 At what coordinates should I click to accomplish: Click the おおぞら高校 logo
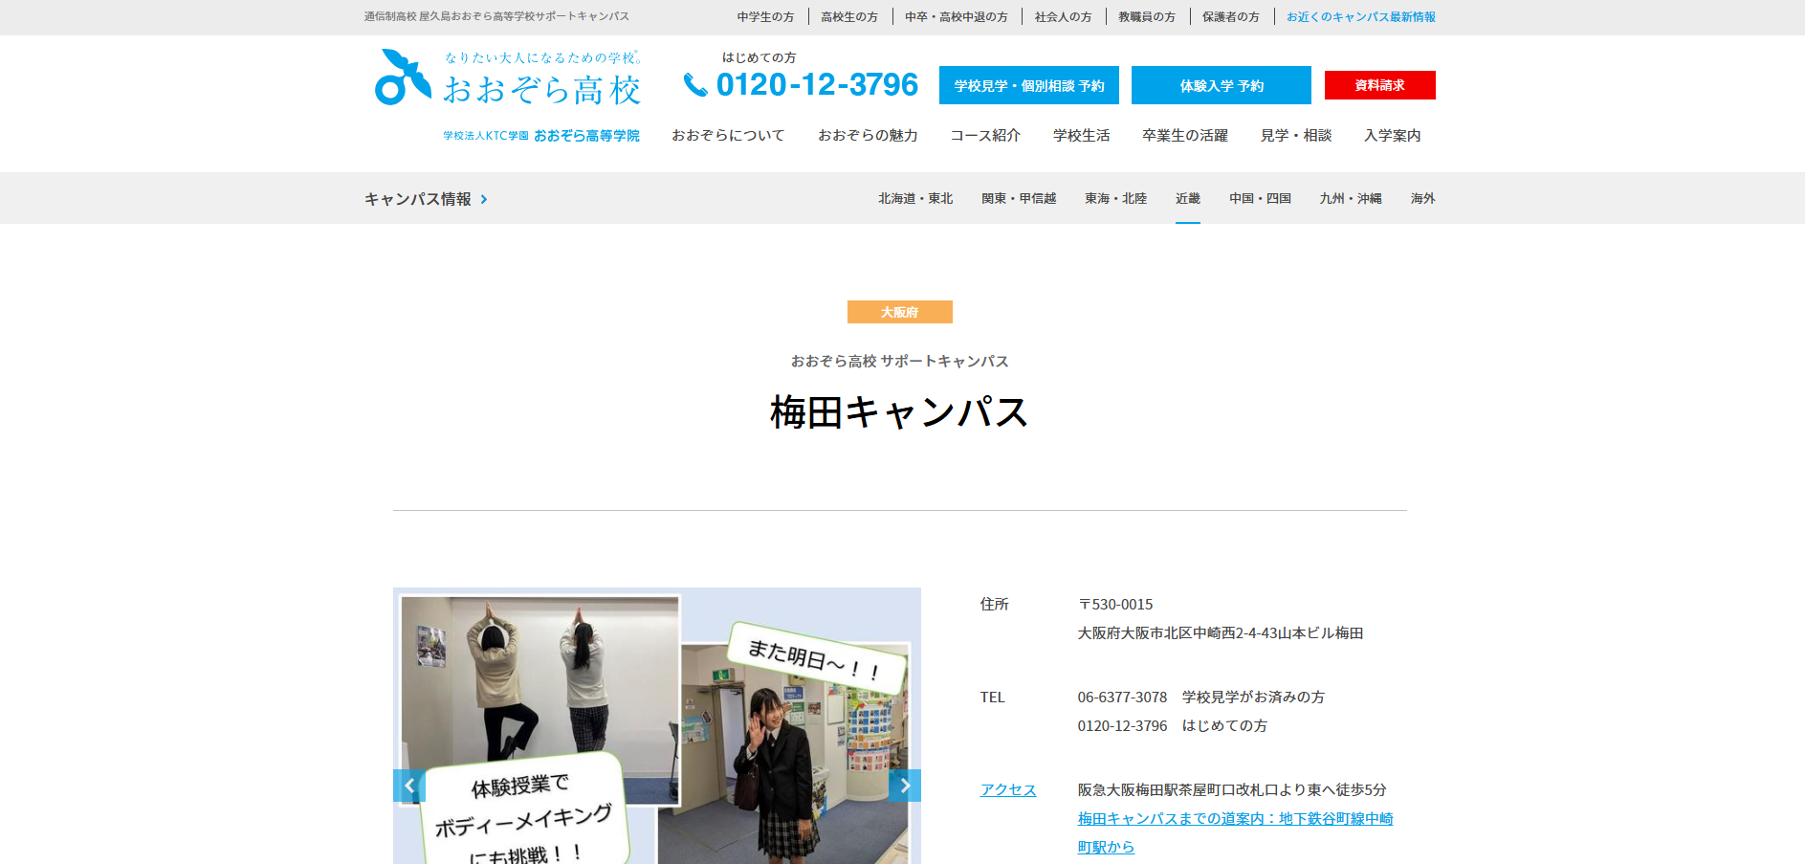tap(508, 78)
